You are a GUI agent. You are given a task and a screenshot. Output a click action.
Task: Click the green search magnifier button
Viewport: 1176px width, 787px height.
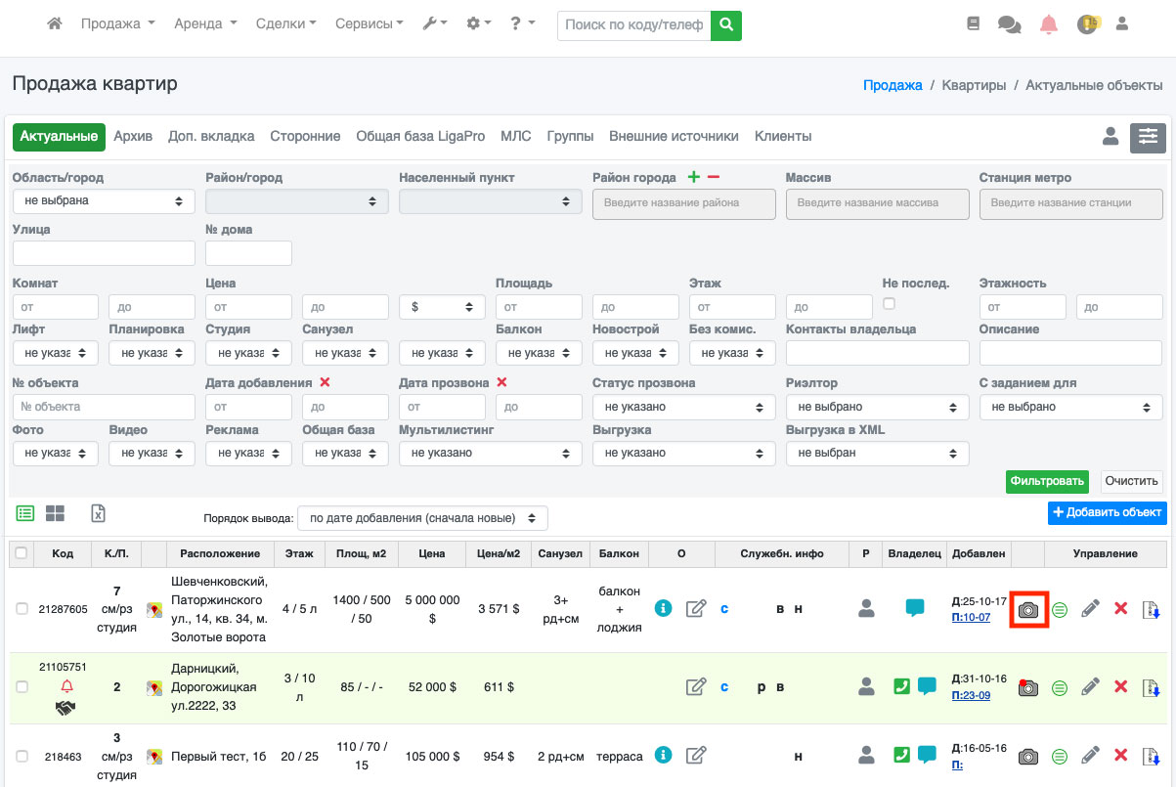point(725,24)
